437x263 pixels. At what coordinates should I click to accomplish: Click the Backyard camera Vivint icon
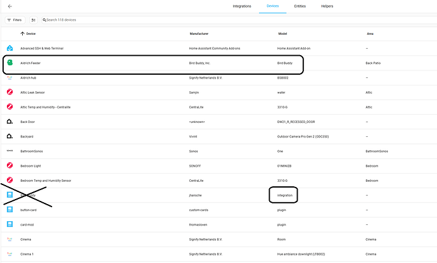point(9,136)
